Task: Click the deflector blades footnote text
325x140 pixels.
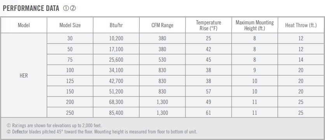Action: pyautogui.click(x=102, y=132)
